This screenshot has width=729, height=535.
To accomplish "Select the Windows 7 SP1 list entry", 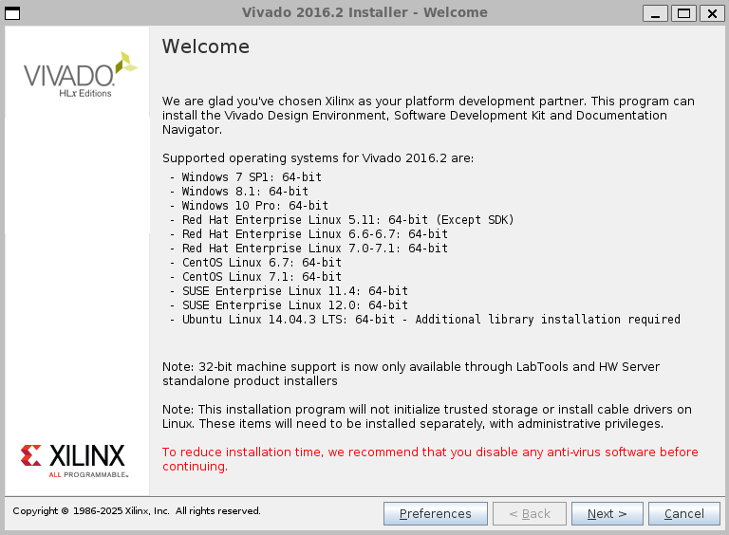I will coord(252,176).
